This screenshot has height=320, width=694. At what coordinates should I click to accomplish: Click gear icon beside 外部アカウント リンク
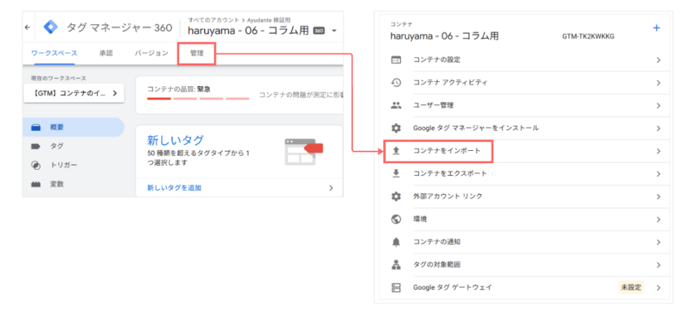coord(396,196)
